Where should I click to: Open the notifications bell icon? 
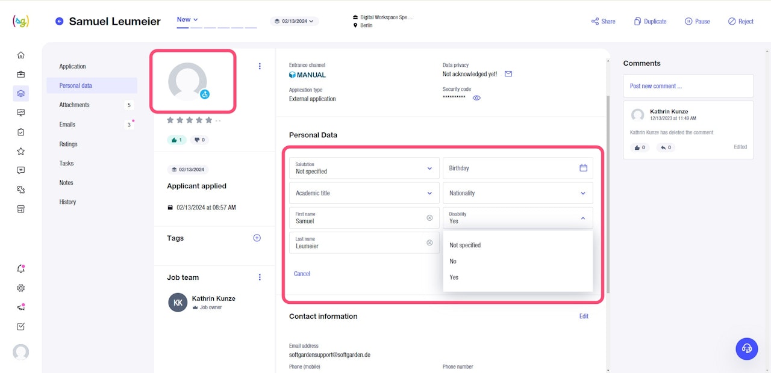[21, 269]
